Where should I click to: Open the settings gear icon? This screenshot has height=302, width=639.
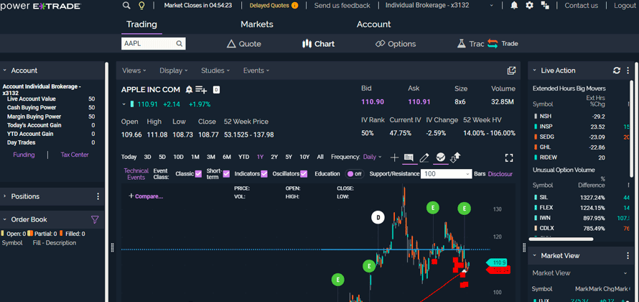529,5
